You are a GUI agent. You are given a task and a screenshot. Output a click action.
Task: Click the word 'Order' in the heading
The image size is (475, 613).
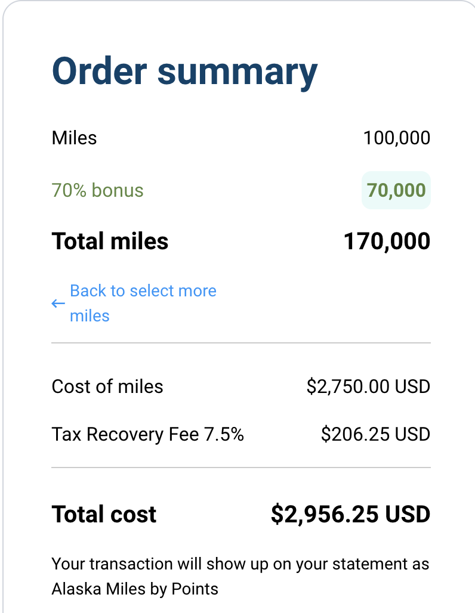coord(99,71)
